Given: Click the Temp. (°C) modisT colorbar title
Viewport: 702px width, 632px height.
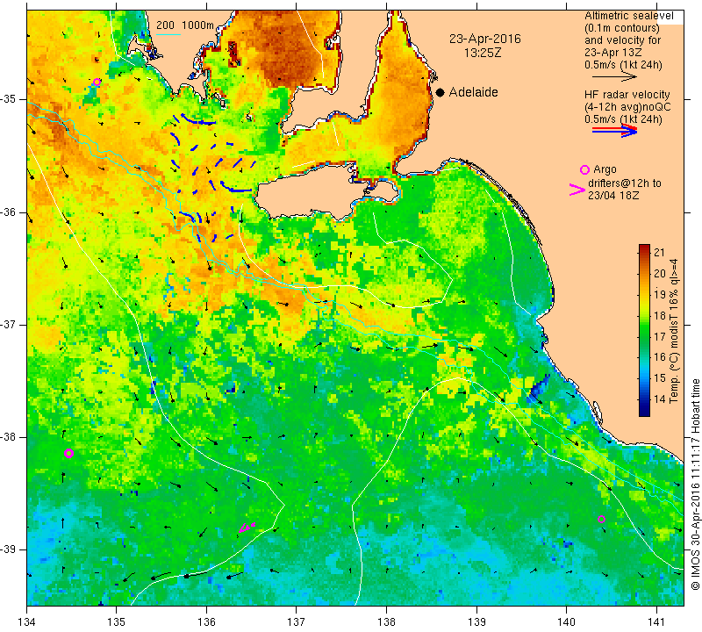Looking at the screenshot, I should click(674, 331).
